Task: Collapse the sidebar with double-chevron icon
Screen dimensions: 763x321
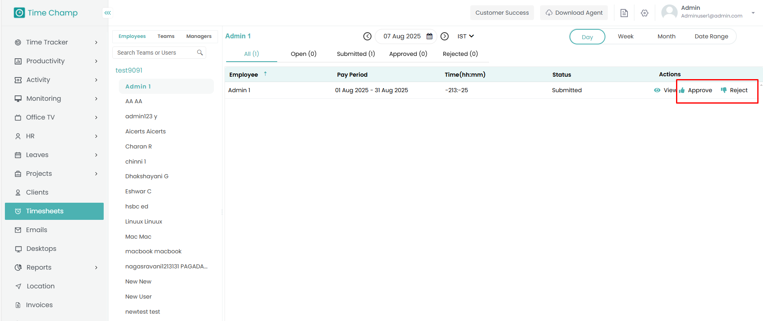Action: tap(107, 13)
